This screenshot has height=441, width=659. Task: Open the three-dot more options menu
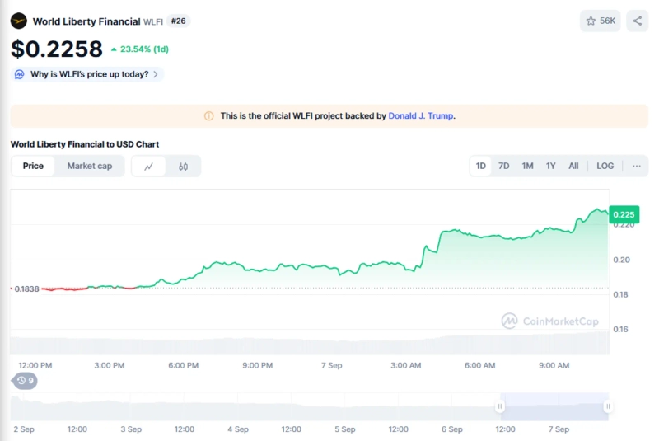[x=636, y=166]
